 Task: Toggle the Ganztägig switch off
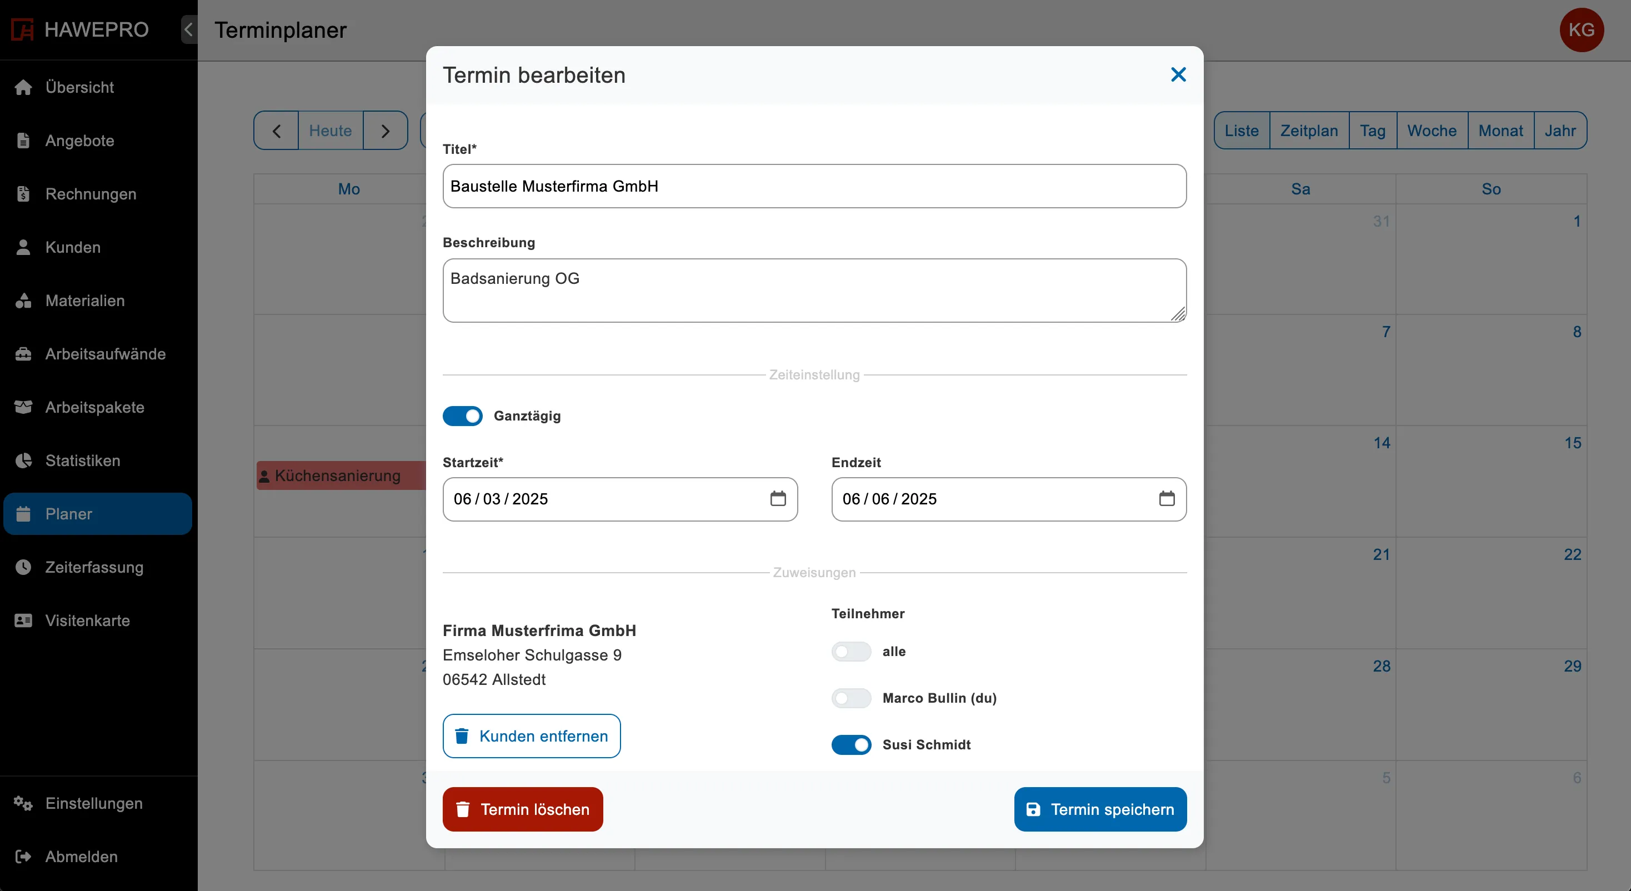coord(462,416)
